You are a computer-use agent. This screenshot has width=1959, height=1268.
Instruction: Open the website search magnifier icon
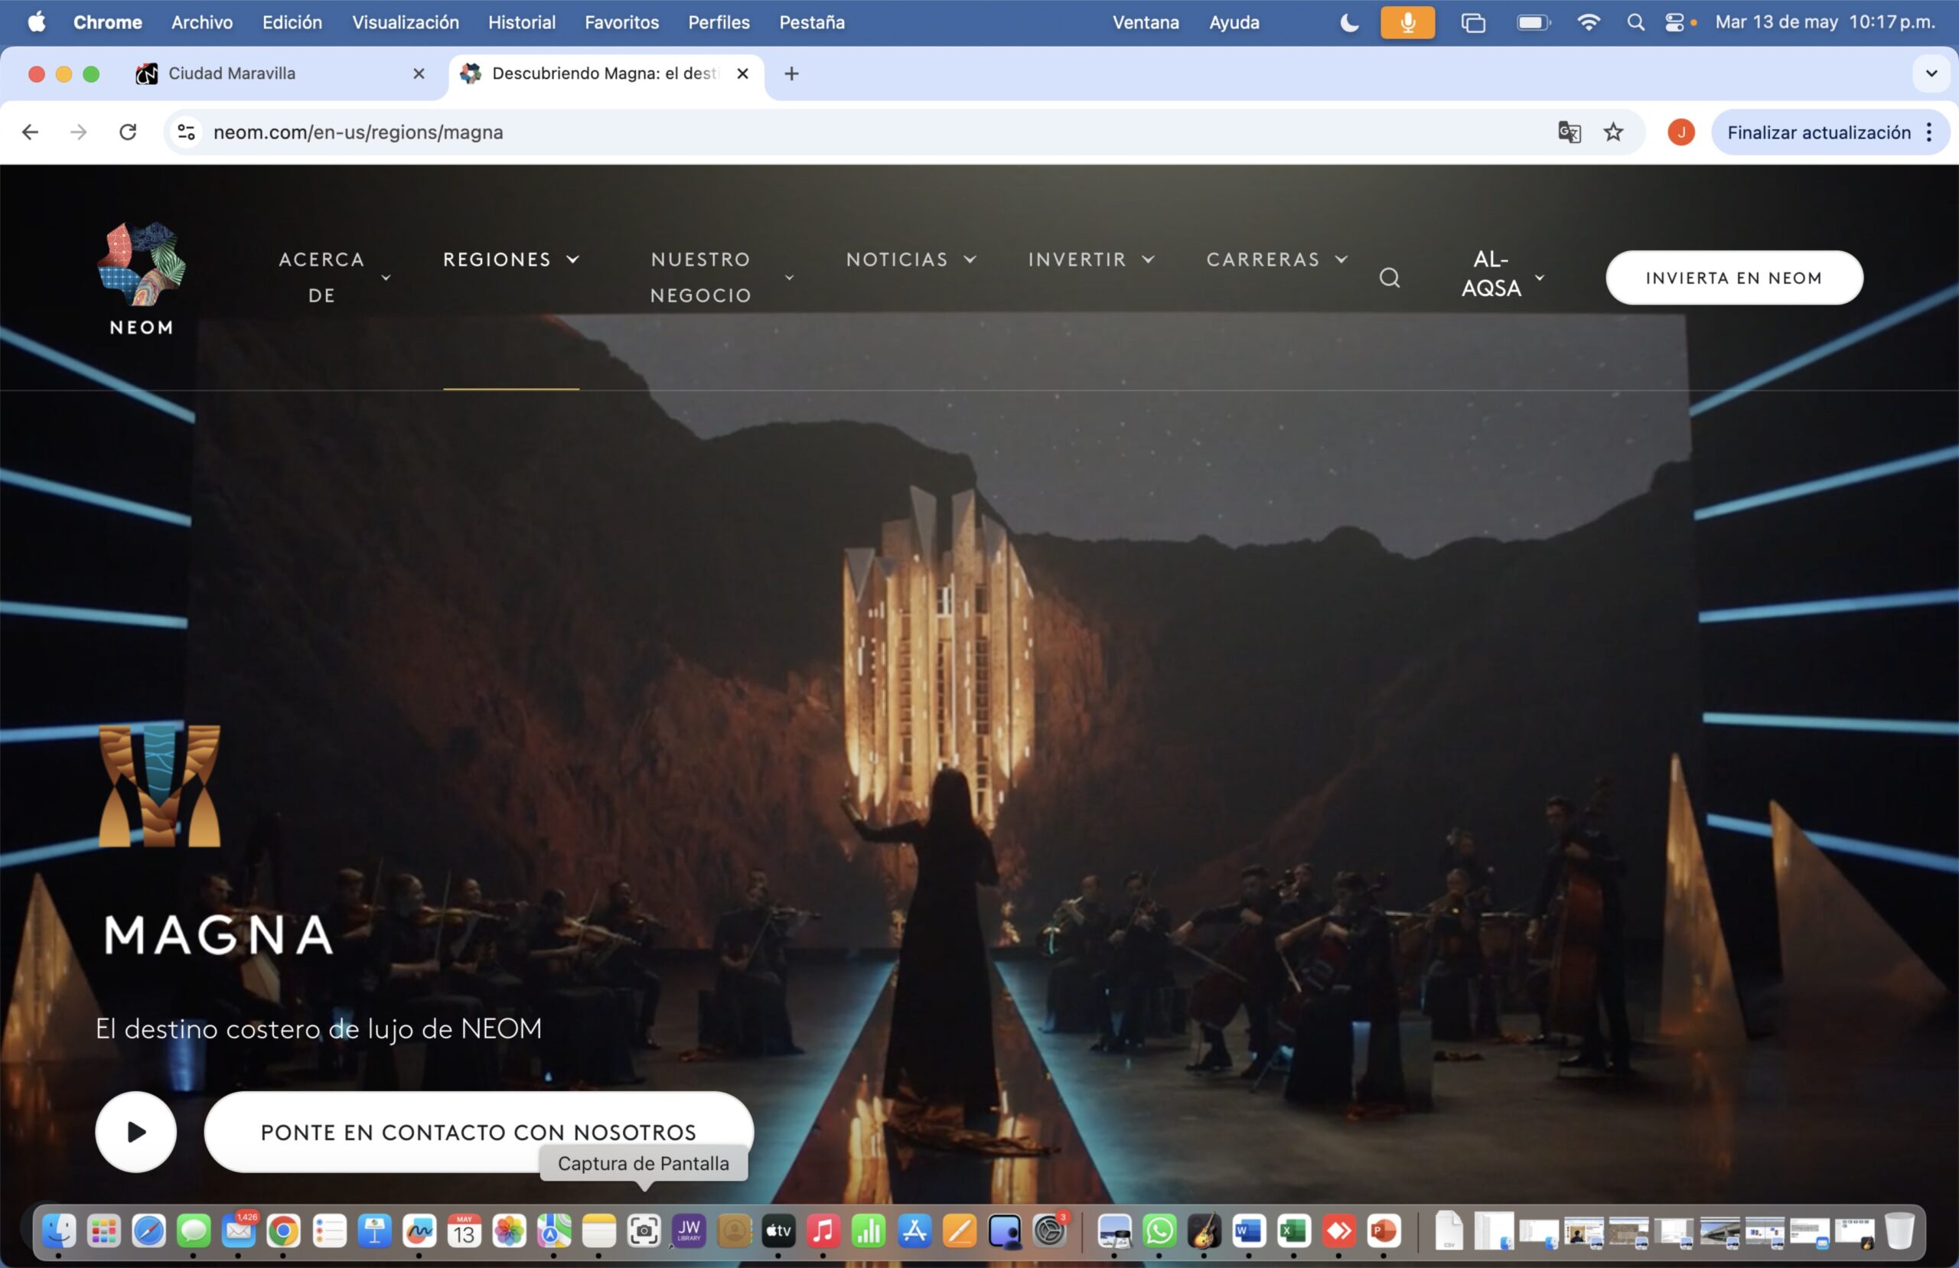(1390, 279)
